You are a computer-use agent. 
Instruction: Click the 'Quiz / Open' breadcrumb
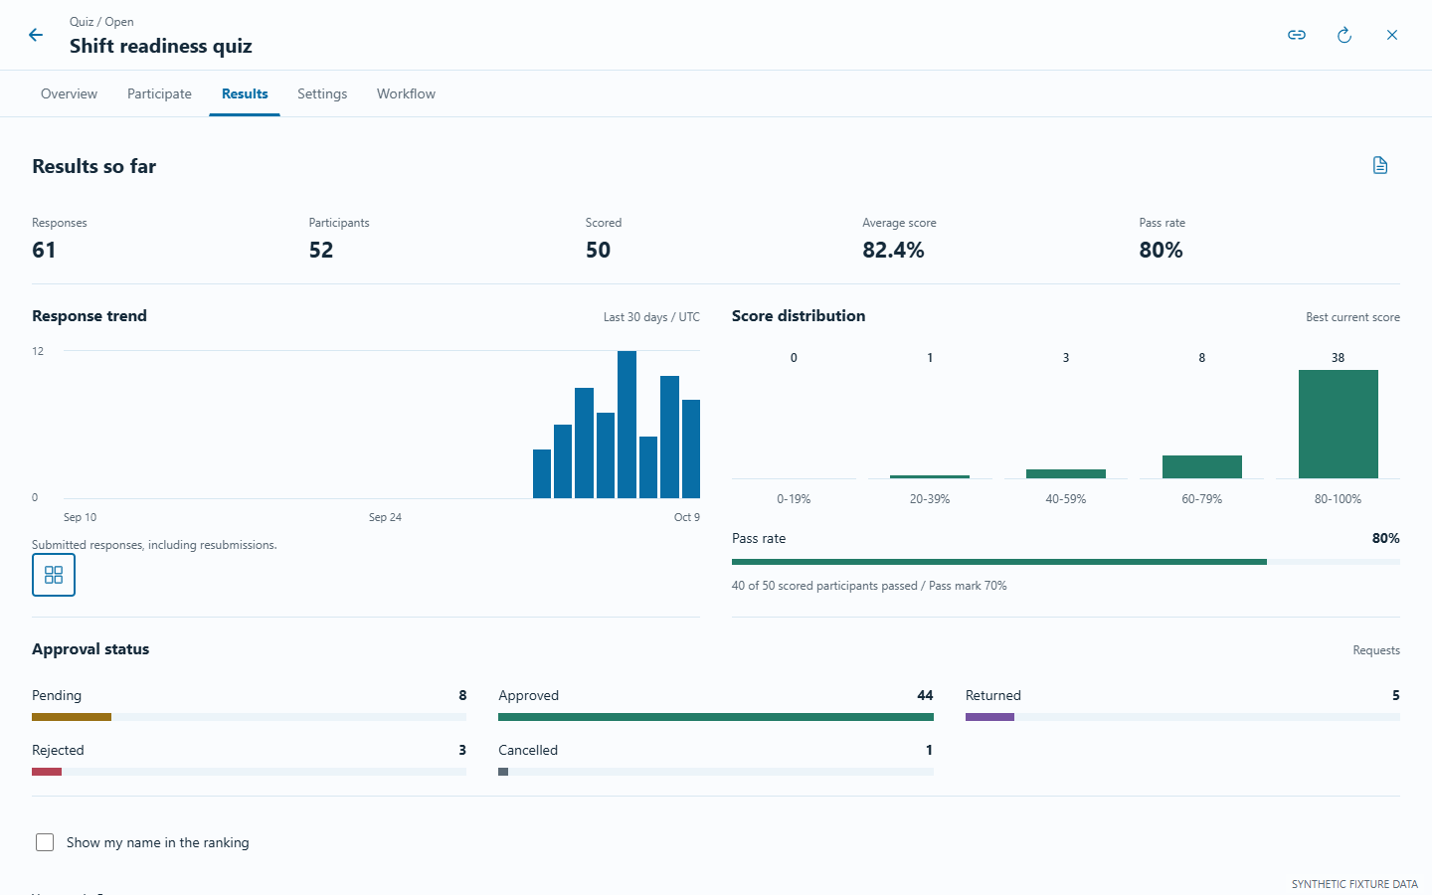click(101, 22)
